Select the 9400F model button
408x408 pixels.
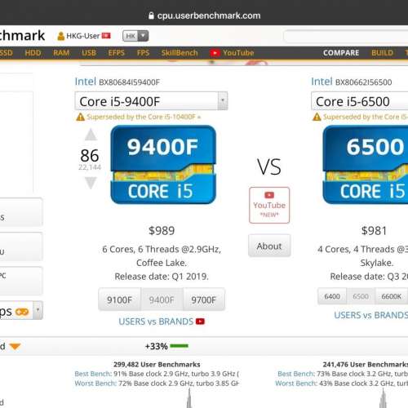pyautogui.click(x=162, y=299)
